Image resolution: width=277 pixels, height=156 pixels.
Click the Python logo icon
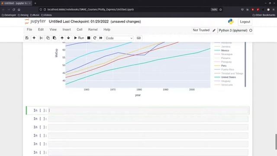(231, 22)
